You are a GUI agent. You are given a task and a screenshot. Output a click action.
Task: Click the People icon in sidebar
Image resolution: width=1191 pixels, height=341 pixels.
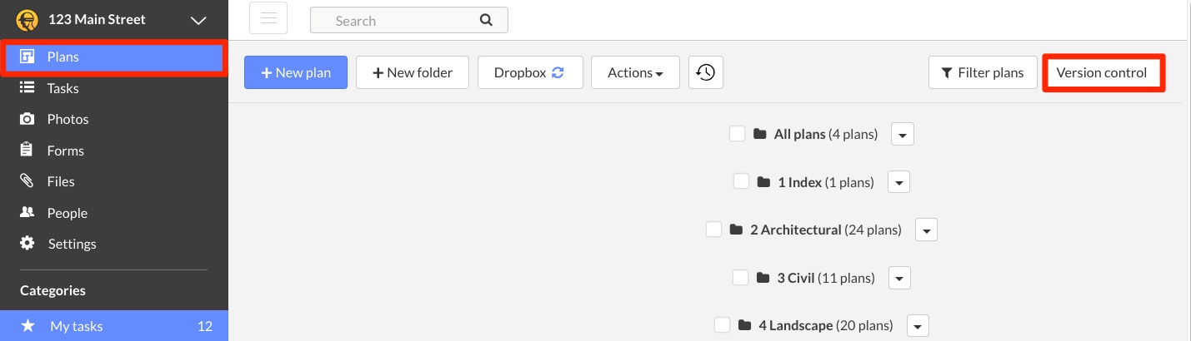(28, 213)
